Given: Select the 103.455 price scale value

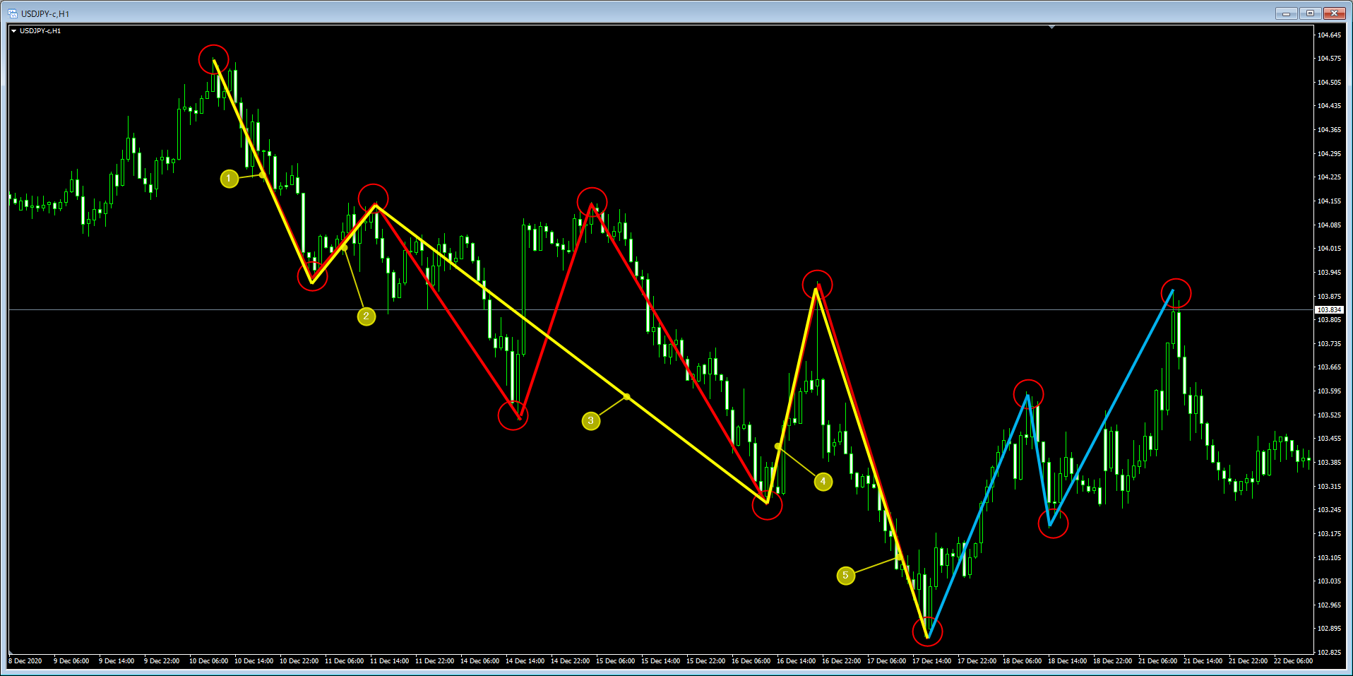Looking at the screenshot, I should [1329, 439].
